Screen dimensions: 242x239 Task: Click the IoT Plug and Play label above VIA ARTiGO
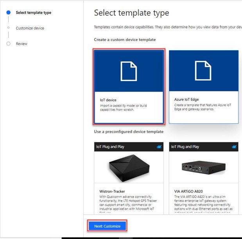click(x=185, y=147)
